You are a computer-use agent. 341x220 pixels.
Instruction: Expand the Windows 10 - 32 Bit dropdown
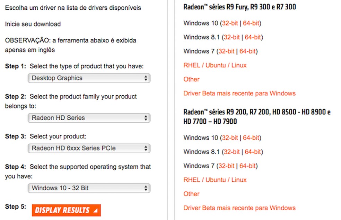[x=89, y=188]
